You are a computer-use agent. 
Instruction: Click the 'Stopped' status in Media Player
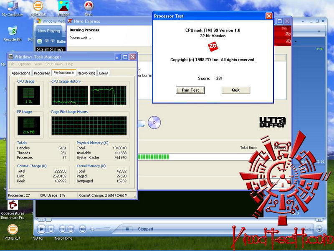[145, 229]
